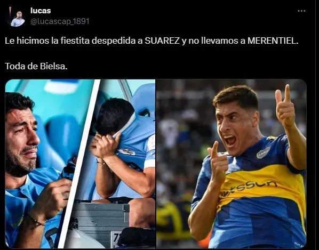This screenshot has height=250, width=319.
Task: Open the Boca player celebration photo
Action: 232,164
